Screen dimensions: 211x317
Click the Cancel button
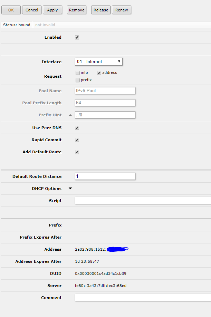(32, 10)
